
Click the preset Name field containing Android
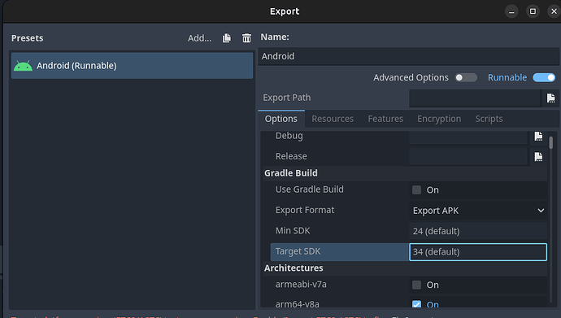tap(408, 56)
